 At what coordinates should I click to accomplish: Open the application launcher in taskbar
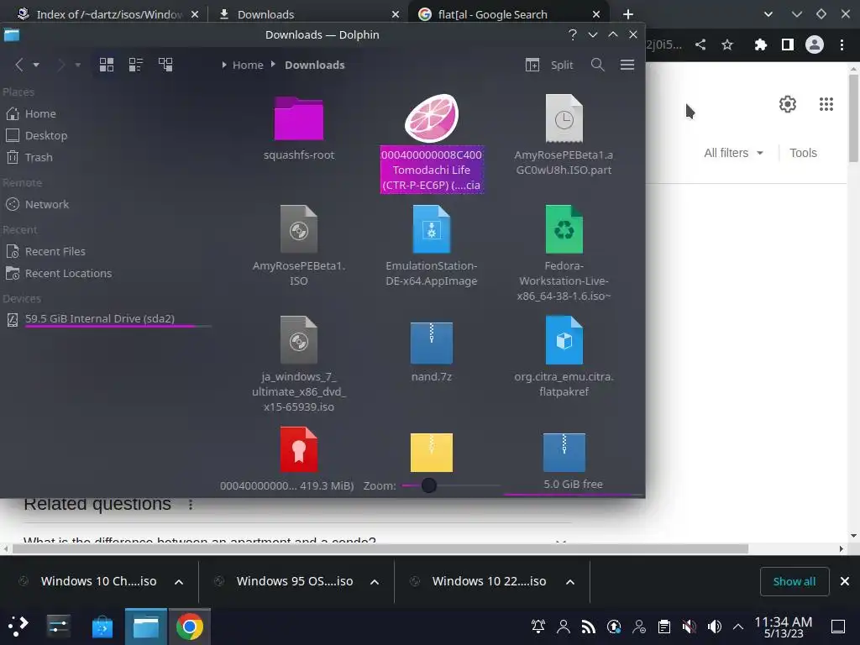coord(18,626)
